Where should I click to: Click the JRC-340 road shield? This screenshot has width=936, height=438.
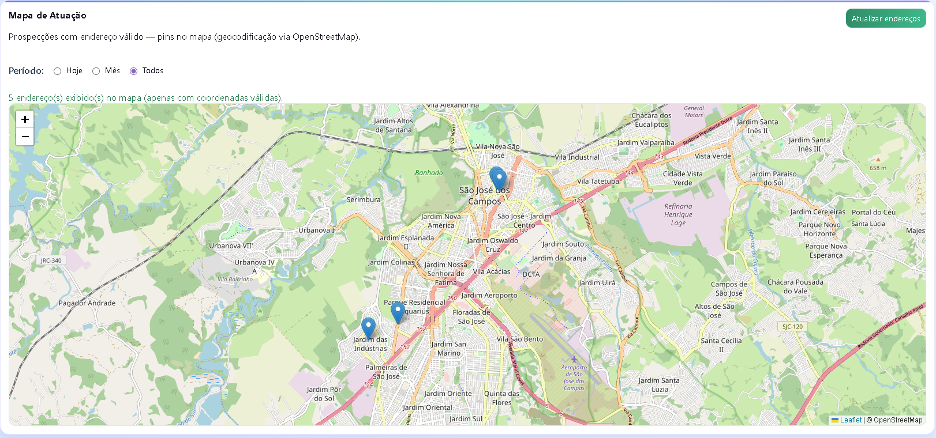click(51, 260)
